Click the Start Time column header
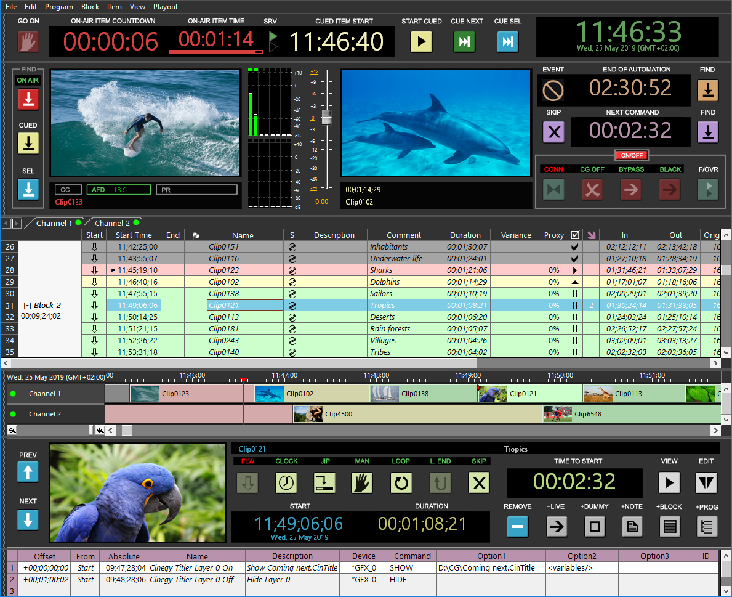 (134, 235)
